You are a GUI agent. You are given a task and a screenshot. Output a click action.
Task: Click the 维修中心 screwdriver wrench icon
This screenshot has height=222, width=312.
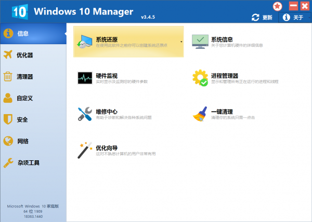pos(85,114)
